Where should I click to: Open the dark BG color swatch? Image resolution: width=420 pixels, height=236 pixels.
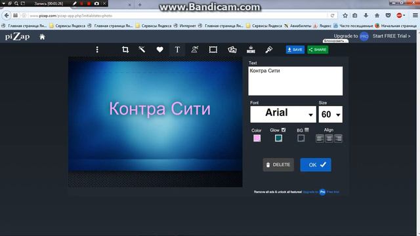301,138
